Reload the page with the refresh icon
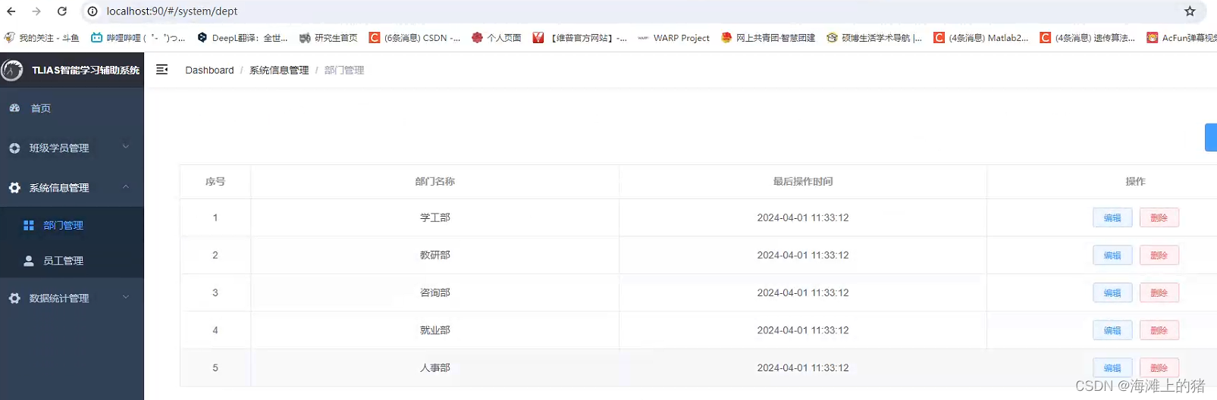Viewport: 1217px width, 400px height. pyautogui.click(x=62, y=11)
